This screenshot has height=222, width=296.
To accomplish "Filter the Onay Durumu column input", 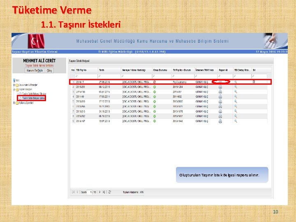I will [x=162, y=76].
